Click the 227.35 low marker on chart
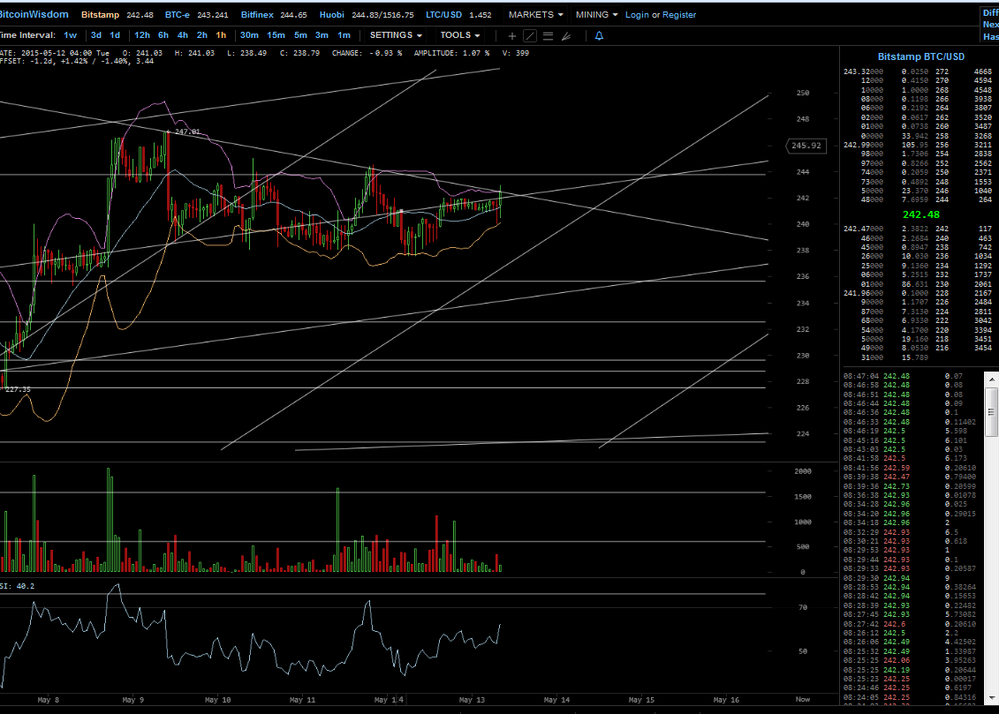Viewport: 999px width, 714px height. 17,389
